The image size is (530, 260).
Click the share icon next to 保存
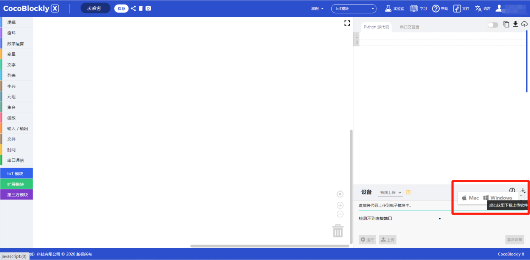coord(133,8)
